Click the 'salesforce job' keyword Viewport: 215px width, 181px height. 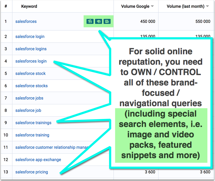coord(28,110)
